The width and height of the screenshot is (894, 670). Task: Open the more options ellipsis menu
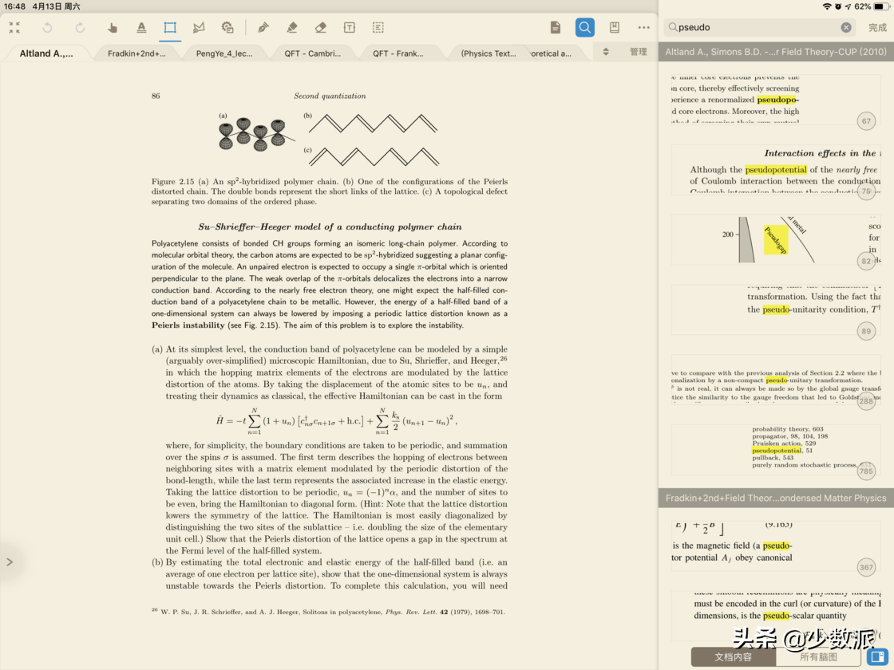pyautogui.click(x=643, y=27)
